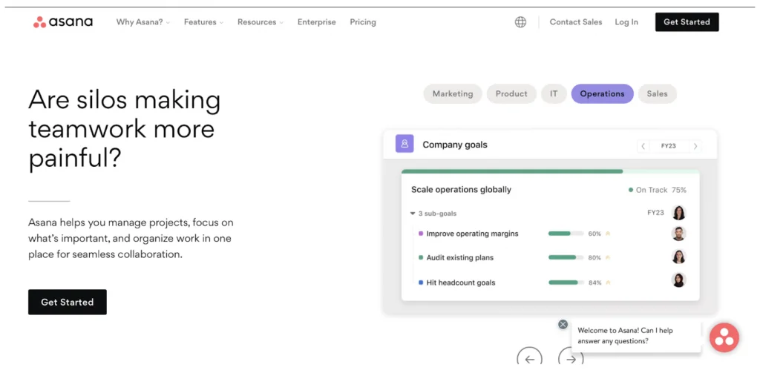Go to next fiscal year arrow
Screen dimensions: 760x370
point(695,146)
